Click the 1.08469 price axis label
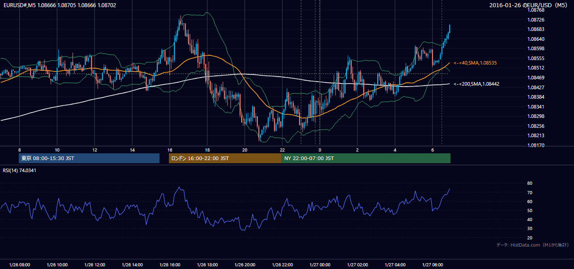 pyautogui.click(x=536, y=78)
